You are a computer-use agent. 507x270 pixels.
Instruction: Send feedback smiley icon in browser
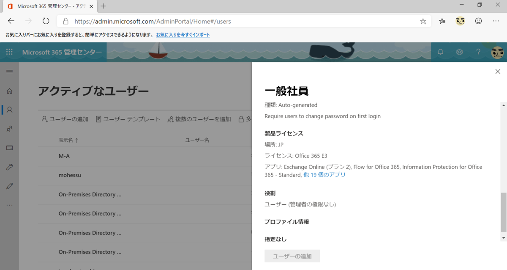(x=478, y=21)
